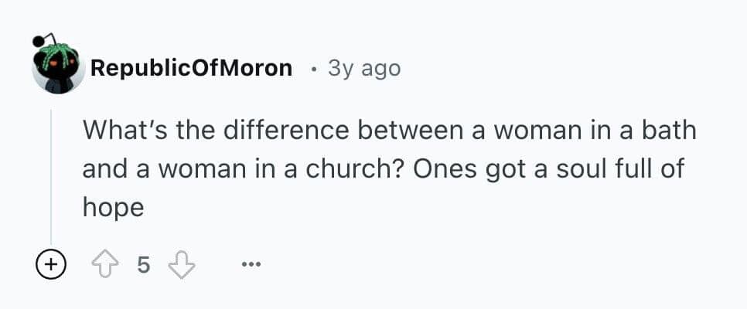Click the comment's second line starting "and"
The image size is (747, 309).
[384, 168]
